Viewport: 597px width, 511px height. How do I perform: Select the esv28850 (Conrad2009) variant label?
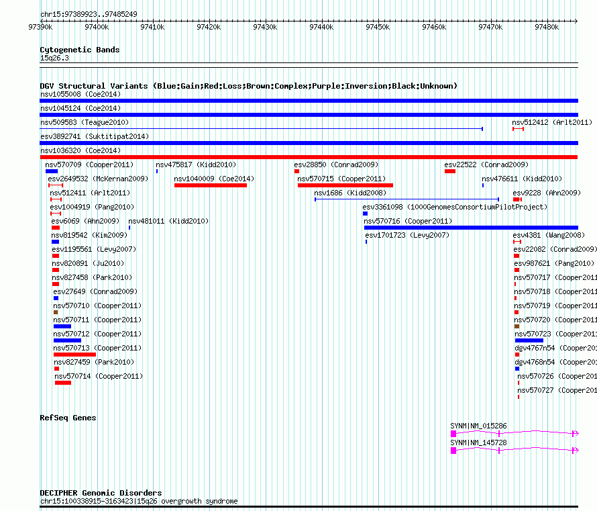click(336, 165)
